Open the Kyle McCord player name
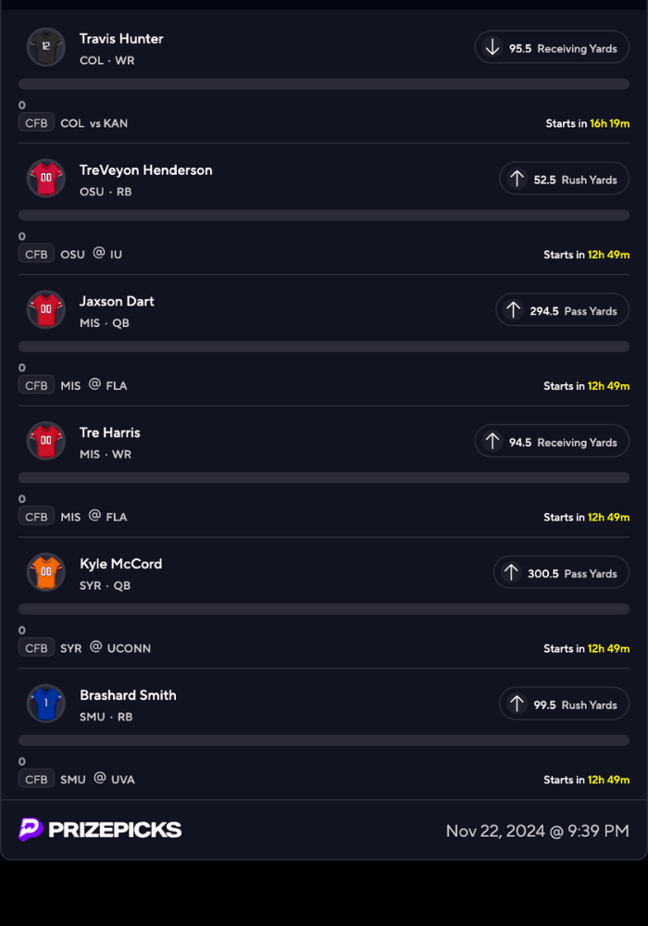This screenshot has width=648, height=926. click(x=120, y=564)
